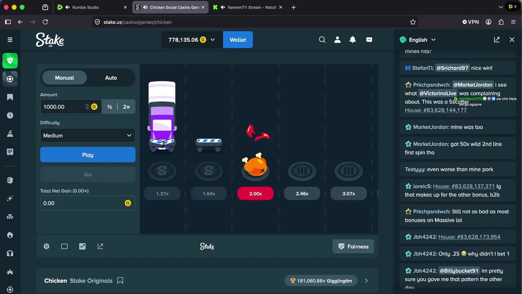Select the 2.46x multiplier tile
The width and height of the screenshot is (522, 294).
pyautogui.click(x=302, y=194)
